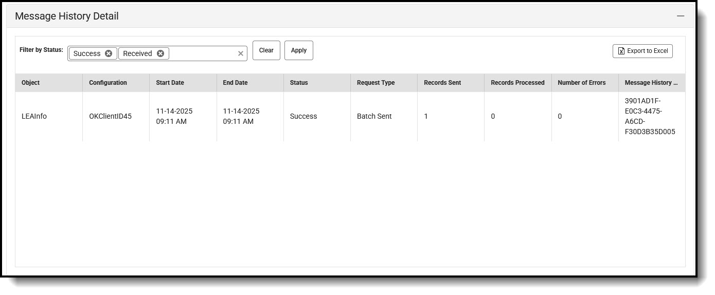Remove the Success status filter chip
This screenshot has height=295, width=715.
click(108, 53)
